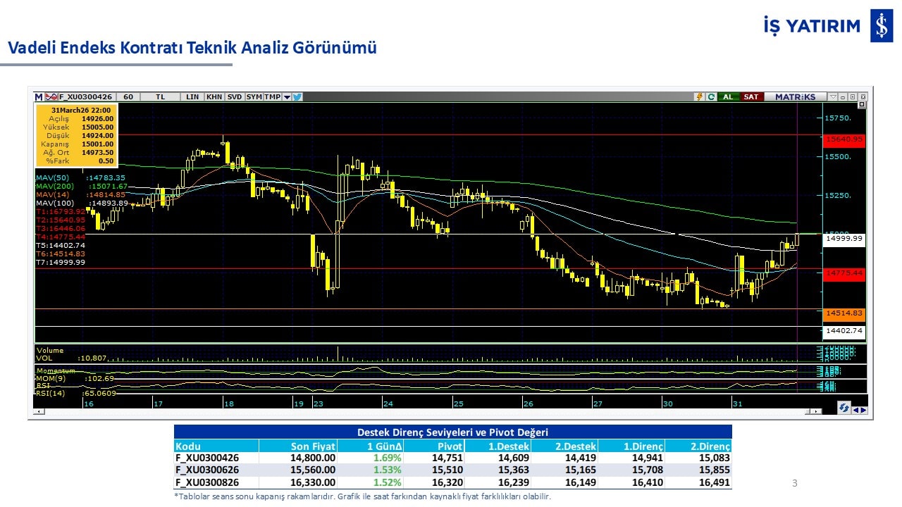902x507 pixels.
Task: Open the 60 period selector
Action: 128,97
